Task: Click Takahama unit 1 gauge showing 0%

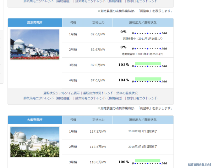Action: click(149, 33)
